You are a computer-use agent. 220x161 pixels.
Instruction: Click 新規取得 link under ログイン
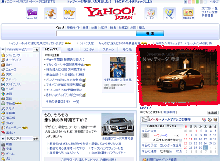pyautogui.click(x=169, y=112)
